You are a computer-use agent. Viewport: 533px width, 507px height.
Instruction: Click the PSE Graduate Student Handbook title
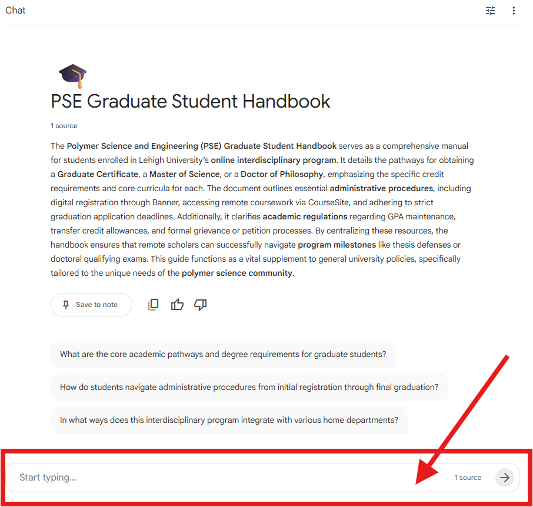click(x=191, y=101)
